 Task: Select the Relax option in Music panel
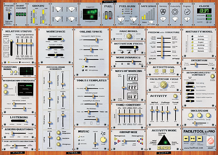(x=79, y=137)
